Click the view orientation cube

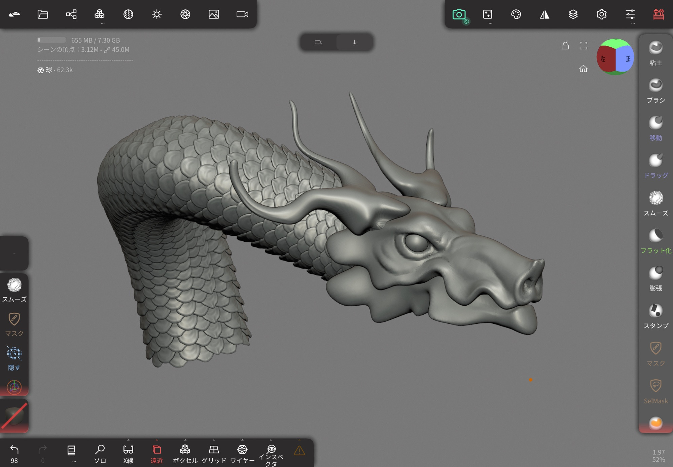pos(615,56)
